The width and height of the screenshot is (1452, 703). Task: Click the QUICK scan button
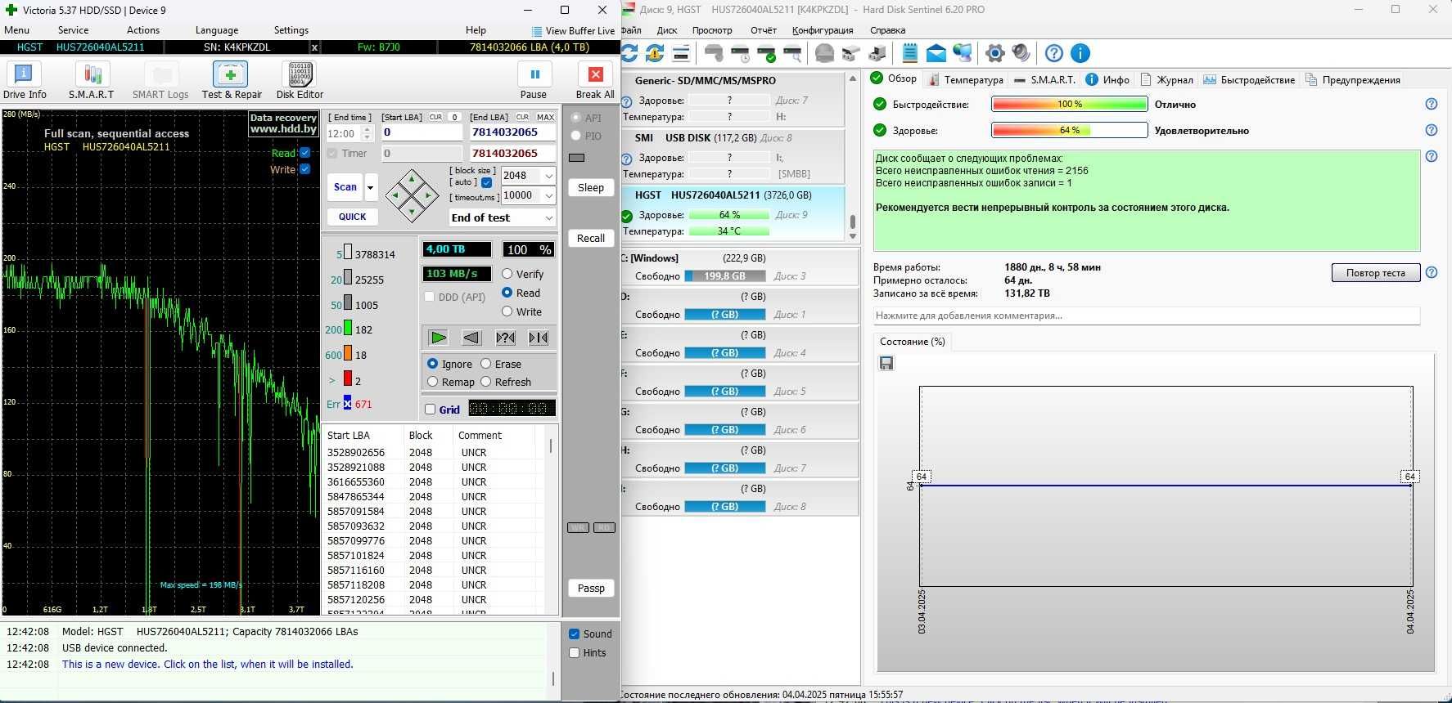pyautogui.click(x=353, y=217)
